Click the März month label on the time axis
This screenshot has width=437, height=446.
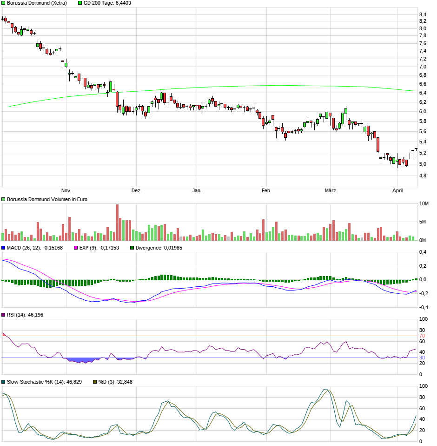[x=330, y=190]
